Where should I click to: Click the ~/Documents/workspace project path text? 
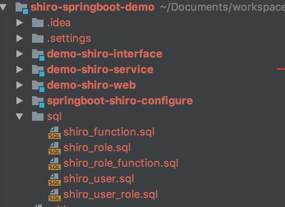(x=223, y=8)
